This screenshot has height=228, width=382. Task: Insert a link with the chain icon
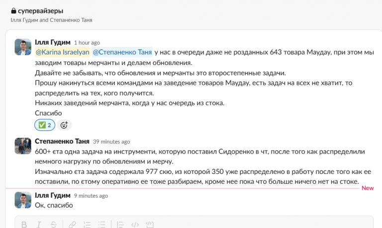pos(72,225)
